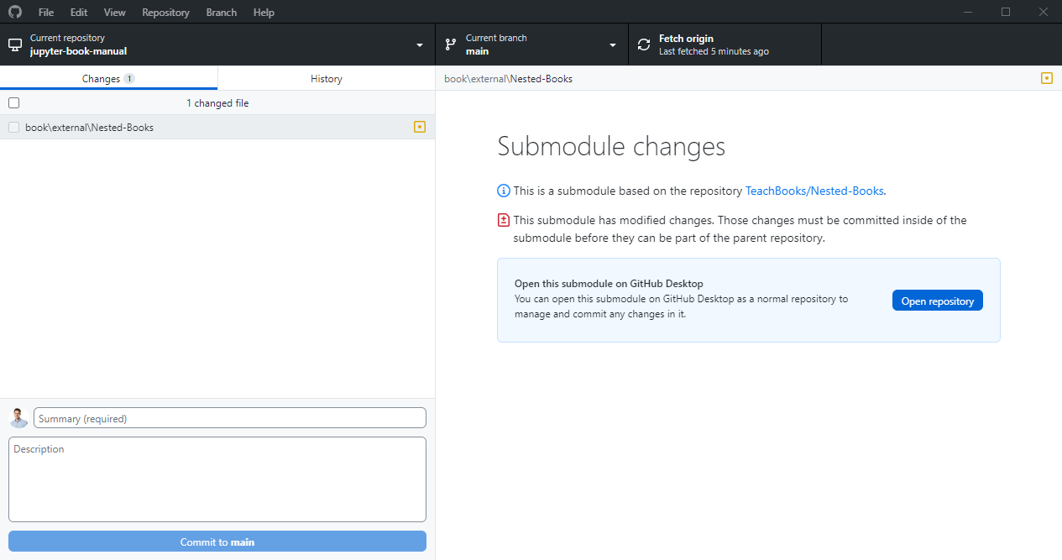
Task: Click the user avatar beside summary field
Action: click(x=18, y=418)
